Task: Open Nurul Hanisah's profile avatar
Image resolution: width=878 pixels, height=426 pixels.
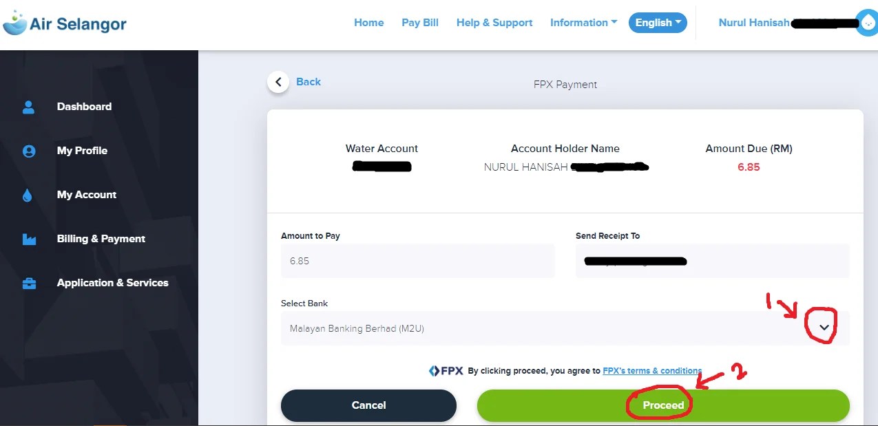Action: click(866, 23)
